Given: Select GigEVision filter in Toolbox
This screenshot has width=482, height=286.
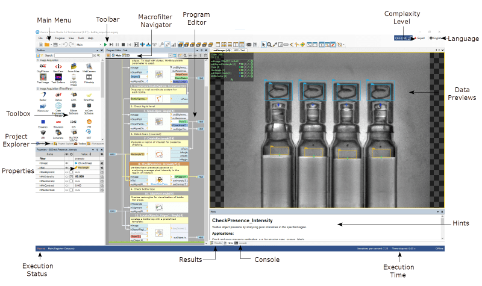Looking at the screenshot, I should [x=43, y=68].
